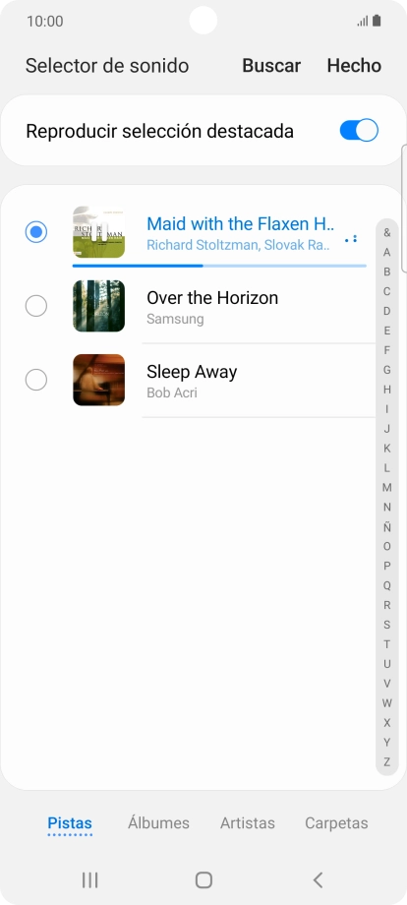This screenshot has width=407, height=905.
Task: Switch to the Artistas tab
Action: (x=248, y=822)
